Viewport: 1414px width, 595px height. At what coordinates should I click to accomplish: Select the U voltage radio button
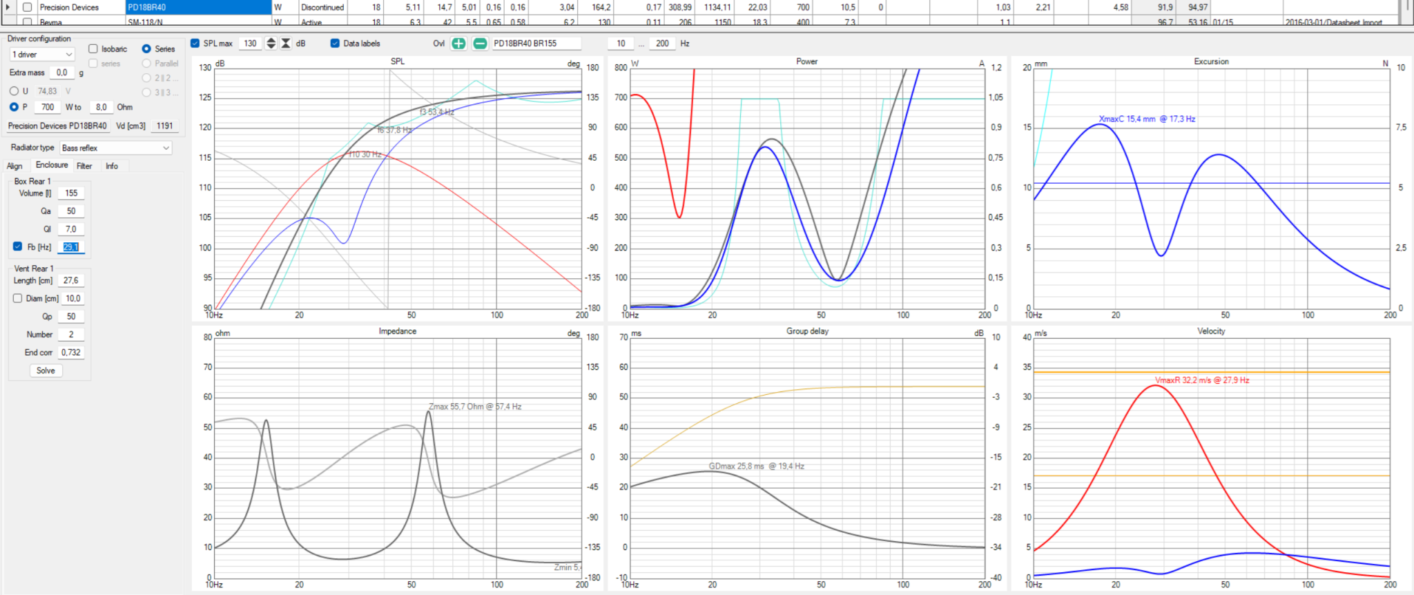click(14, 91)
